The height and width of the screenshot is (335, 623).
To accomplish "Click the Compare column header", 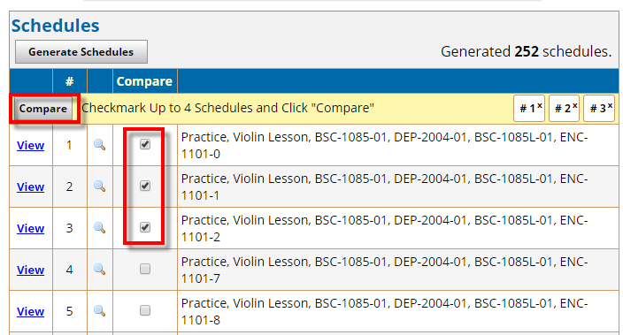I will pyautogui.click(x=144, y=81).
